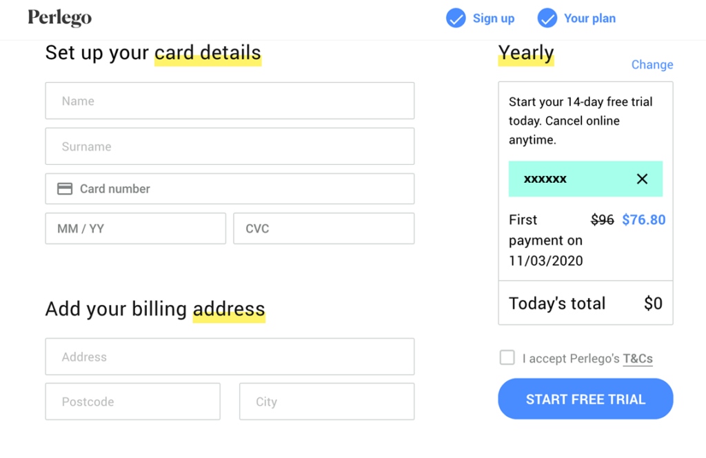Image resolution: width=706 pixels, height=458 pixels.
Task: Click Change to switch plan
Action: tap(652, 64)
